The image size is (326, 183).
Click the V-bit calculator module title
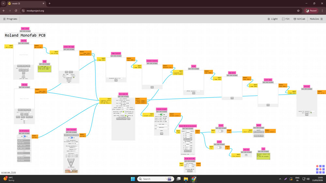tap(71, 129)
